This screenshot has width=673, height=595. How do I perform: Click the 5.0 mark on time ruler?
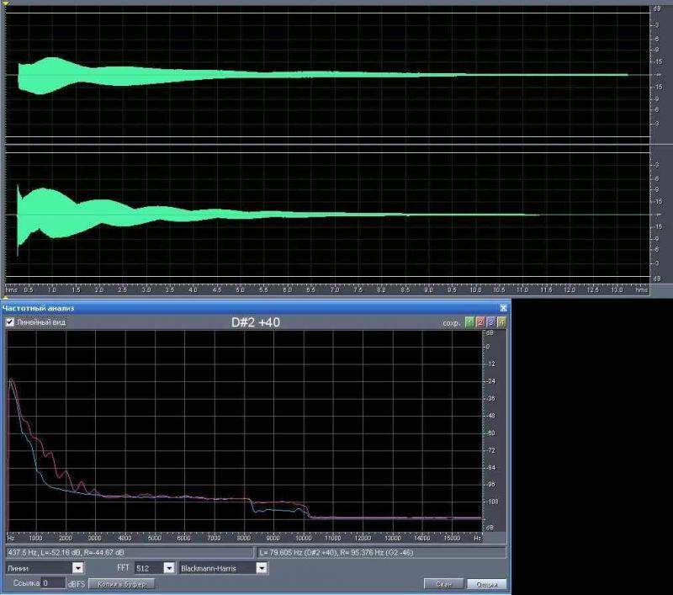pyautogui.click(x=240, y=290)
